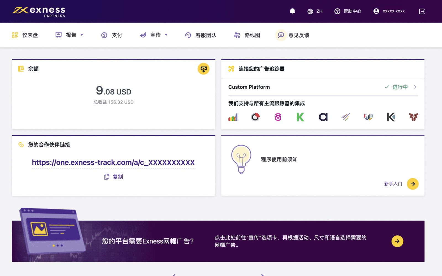Screen dimensions: 442x276
Task: Click 程序使用前须知 heading
Action: pyautogui.click(x=279, y=160)
